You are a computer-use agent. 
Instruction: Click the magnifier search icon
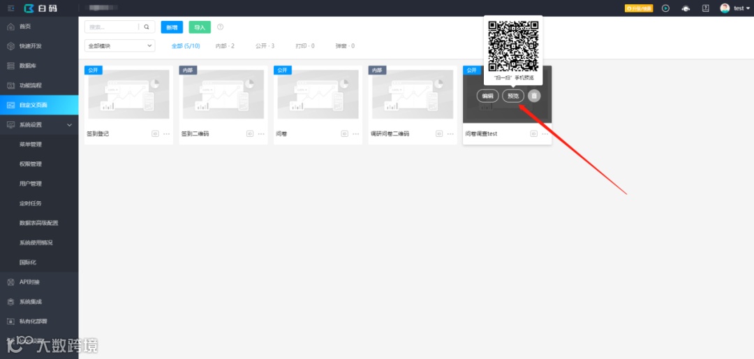coord(147,27)
